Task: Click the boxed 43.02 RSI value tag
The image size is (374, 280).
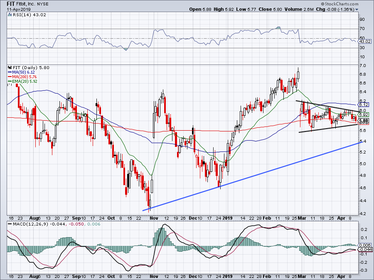Action: [365, 41]
